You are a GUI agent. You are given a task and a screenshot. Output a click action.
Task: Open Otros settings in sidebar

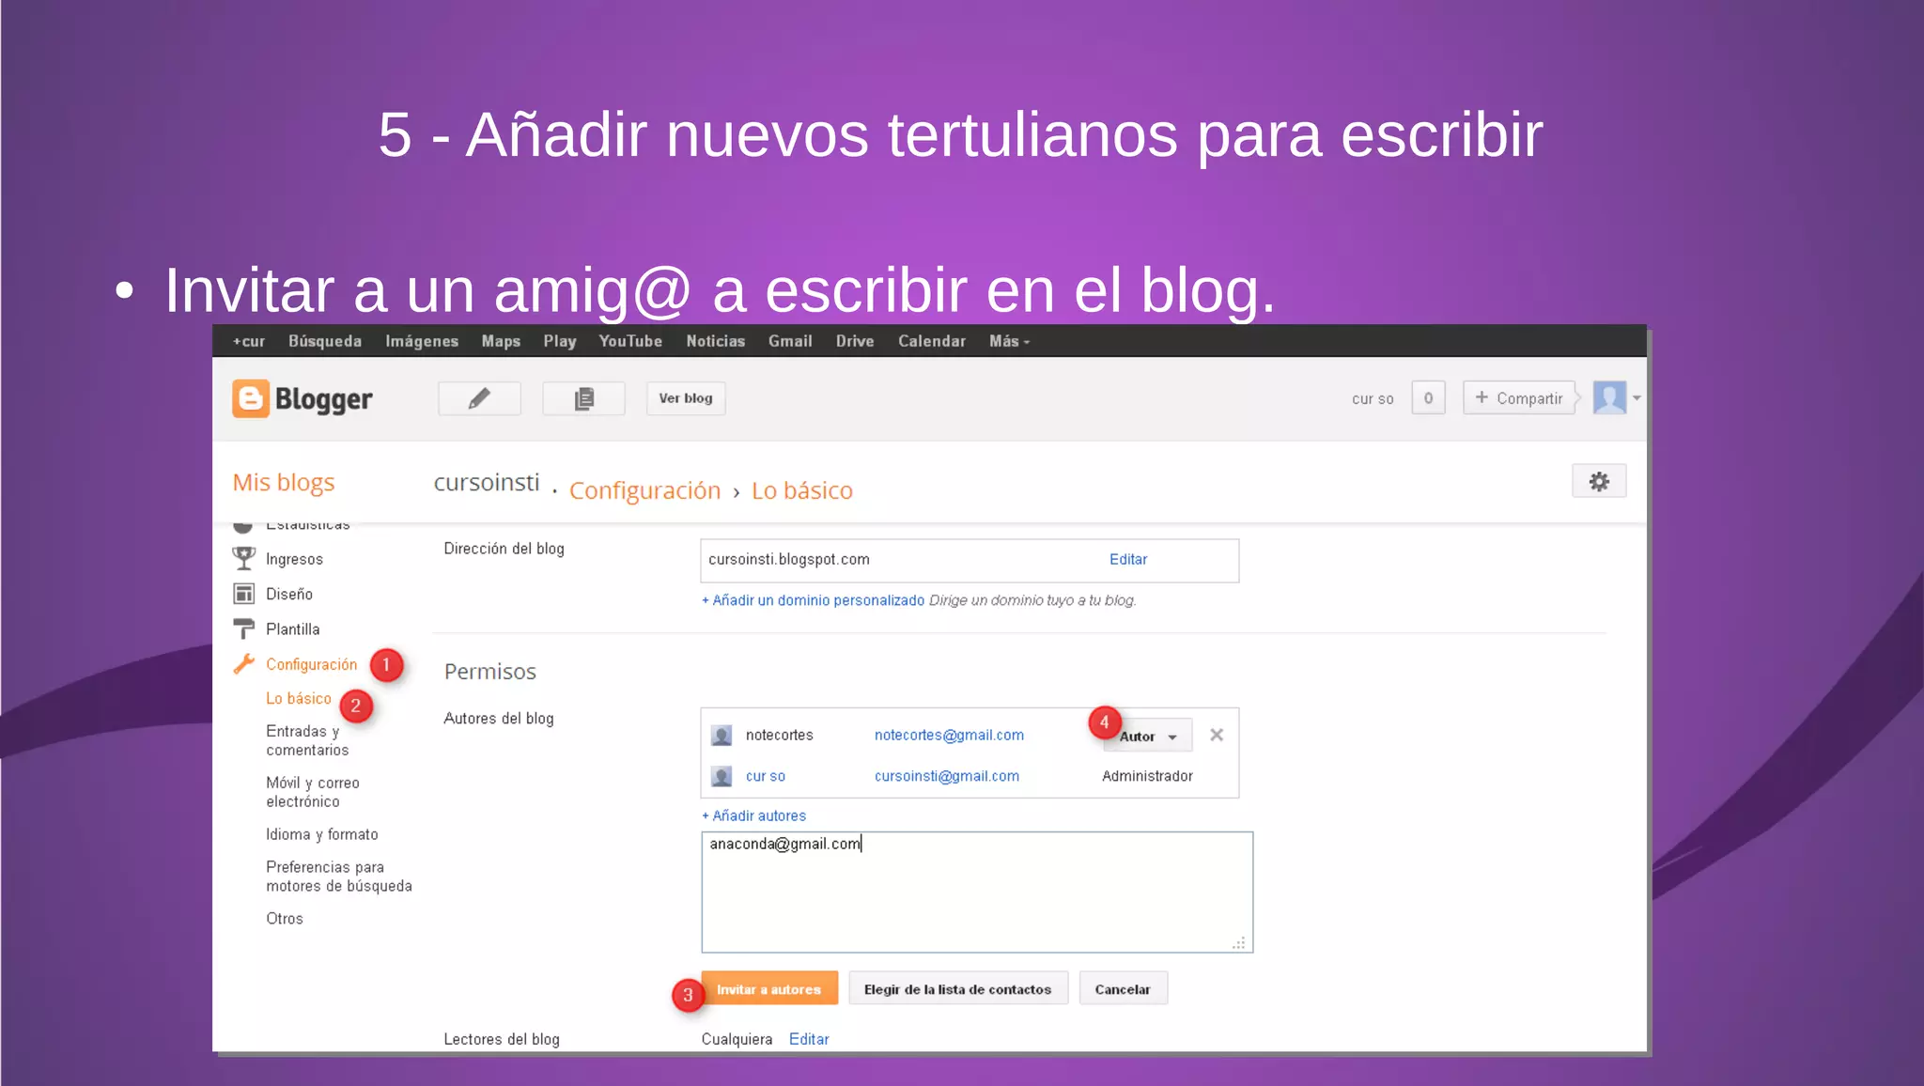click(x=285, y=919)
